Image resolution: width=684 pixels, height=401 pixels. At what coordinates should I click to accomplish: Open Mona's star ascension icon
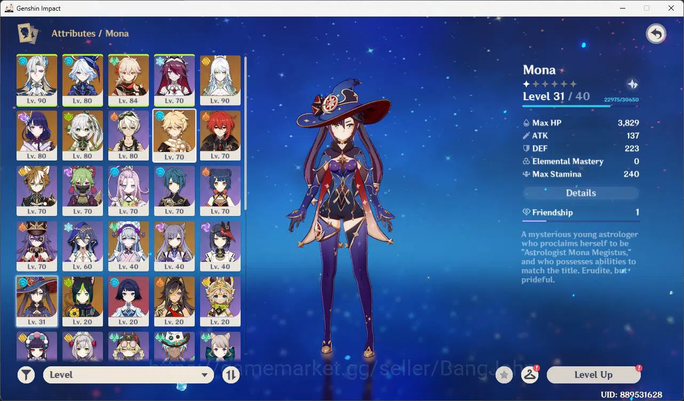[x=632, y=84]
